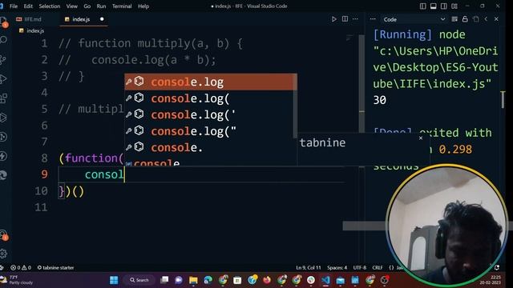Choose the console.log( suggestion
513x288 pixels.
click(208, 98)
